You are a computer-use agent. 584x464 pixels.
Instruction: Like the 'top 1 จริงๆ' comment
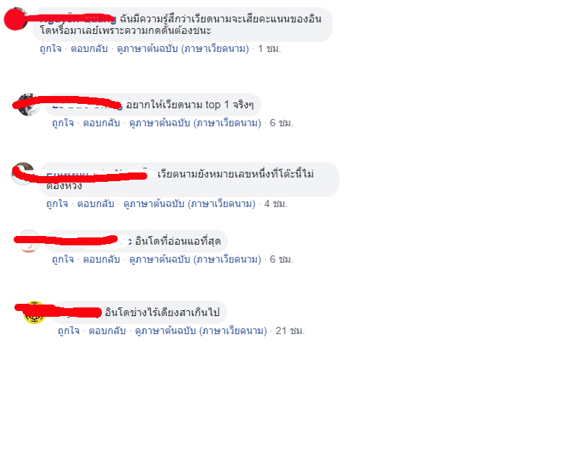[x=63, y=123]
